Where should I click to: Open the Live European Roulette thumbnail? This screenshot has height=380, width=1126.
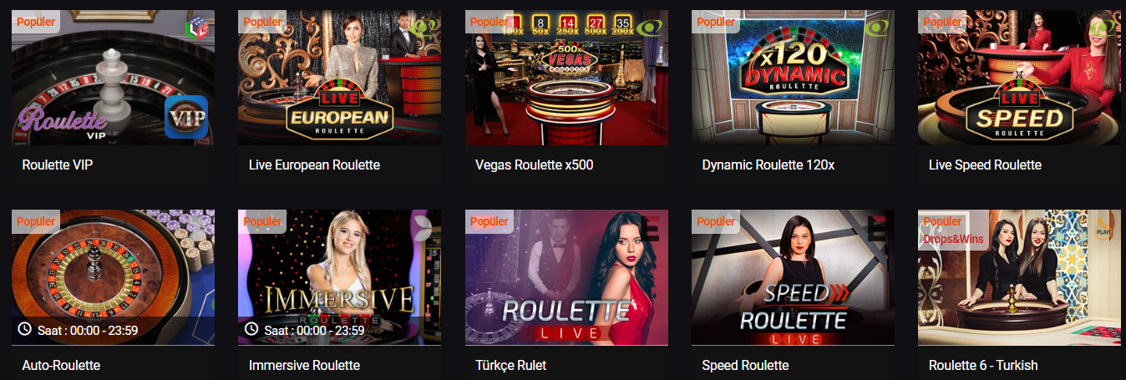coord(340,78)
